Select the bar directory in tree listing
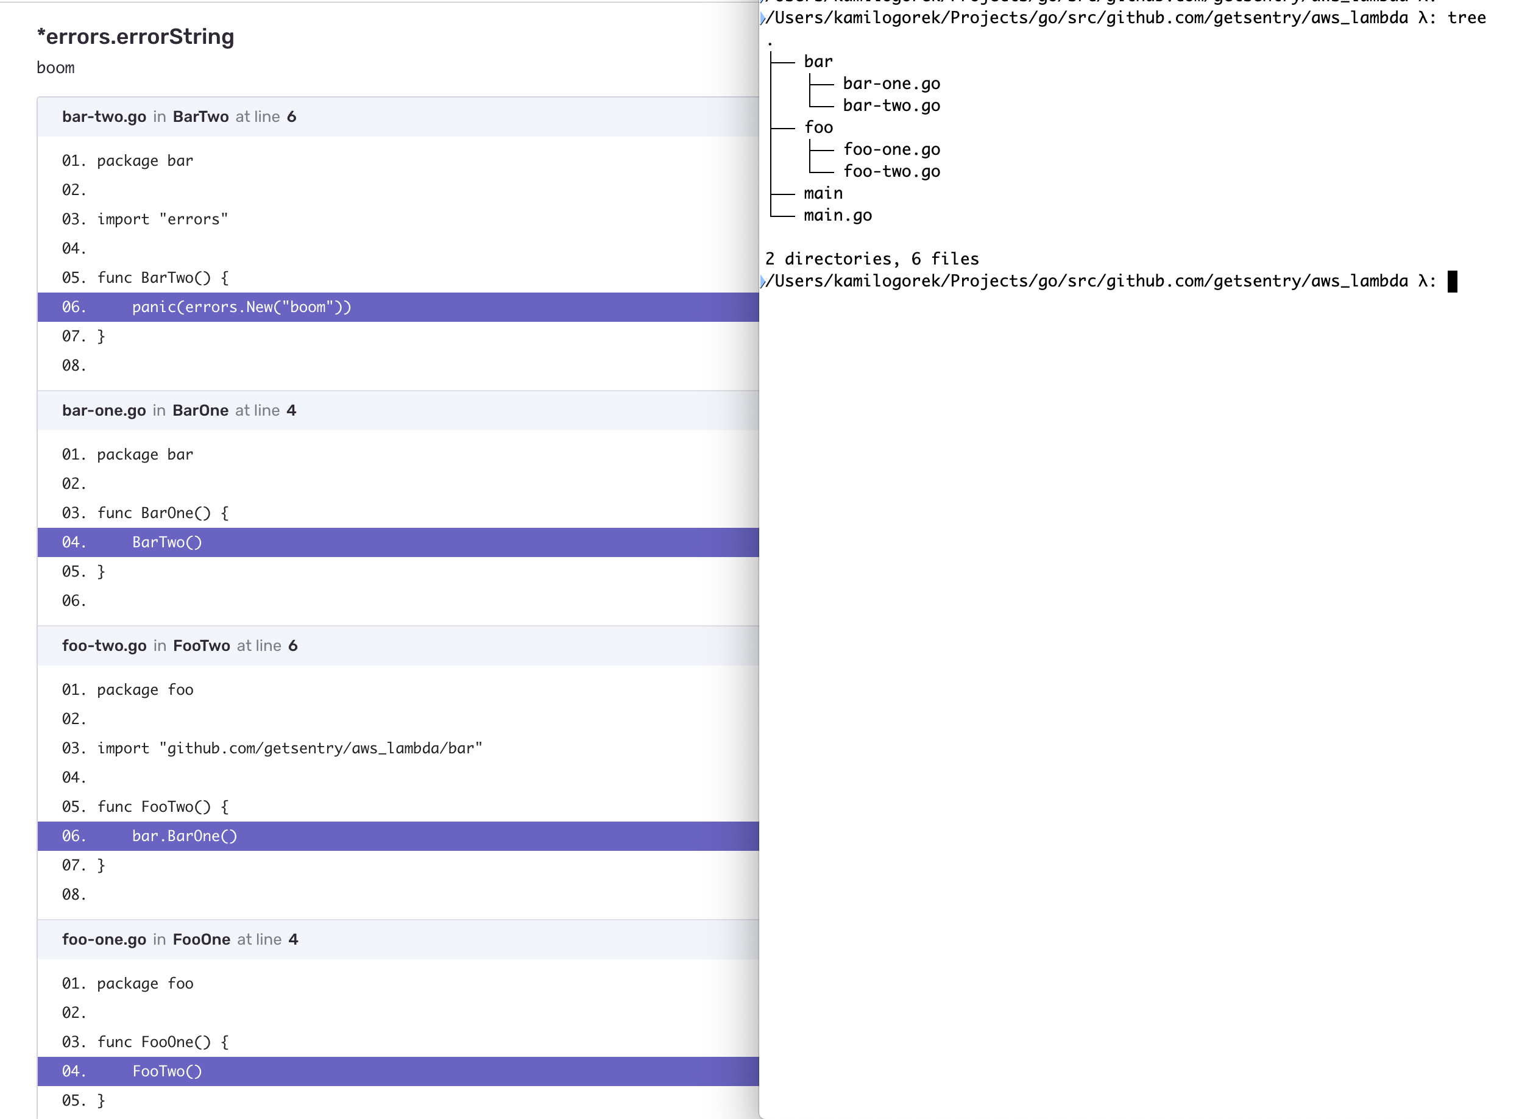 [x=817, y=61]
